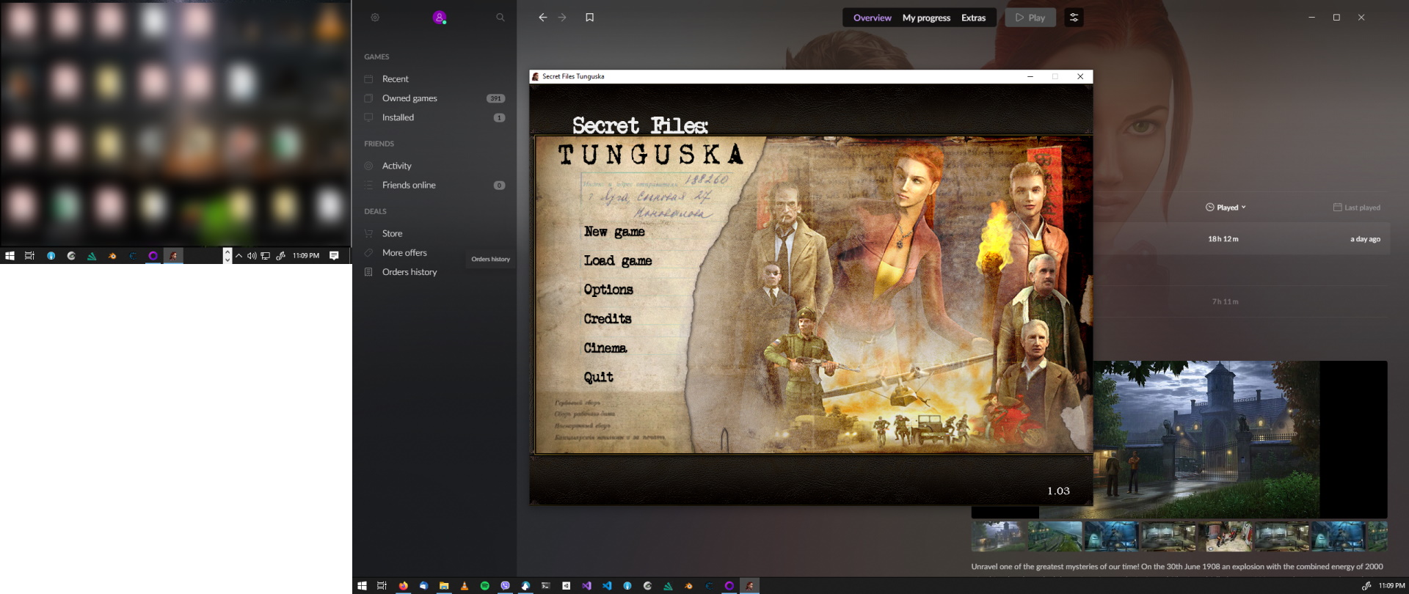Open the volume speaker tray icon
Screen dimensions: 1409x594
(x=252, y=255)
